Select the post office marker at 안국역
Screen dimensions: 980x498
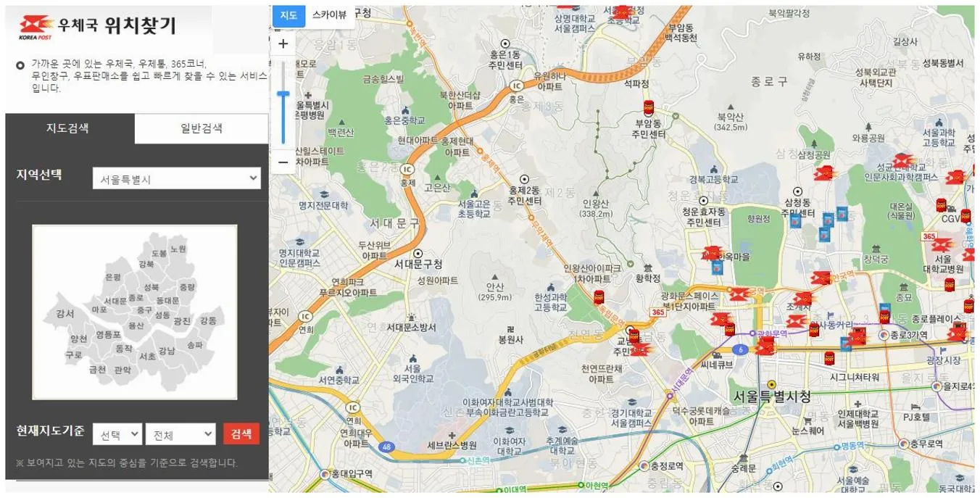pos(821,278)
